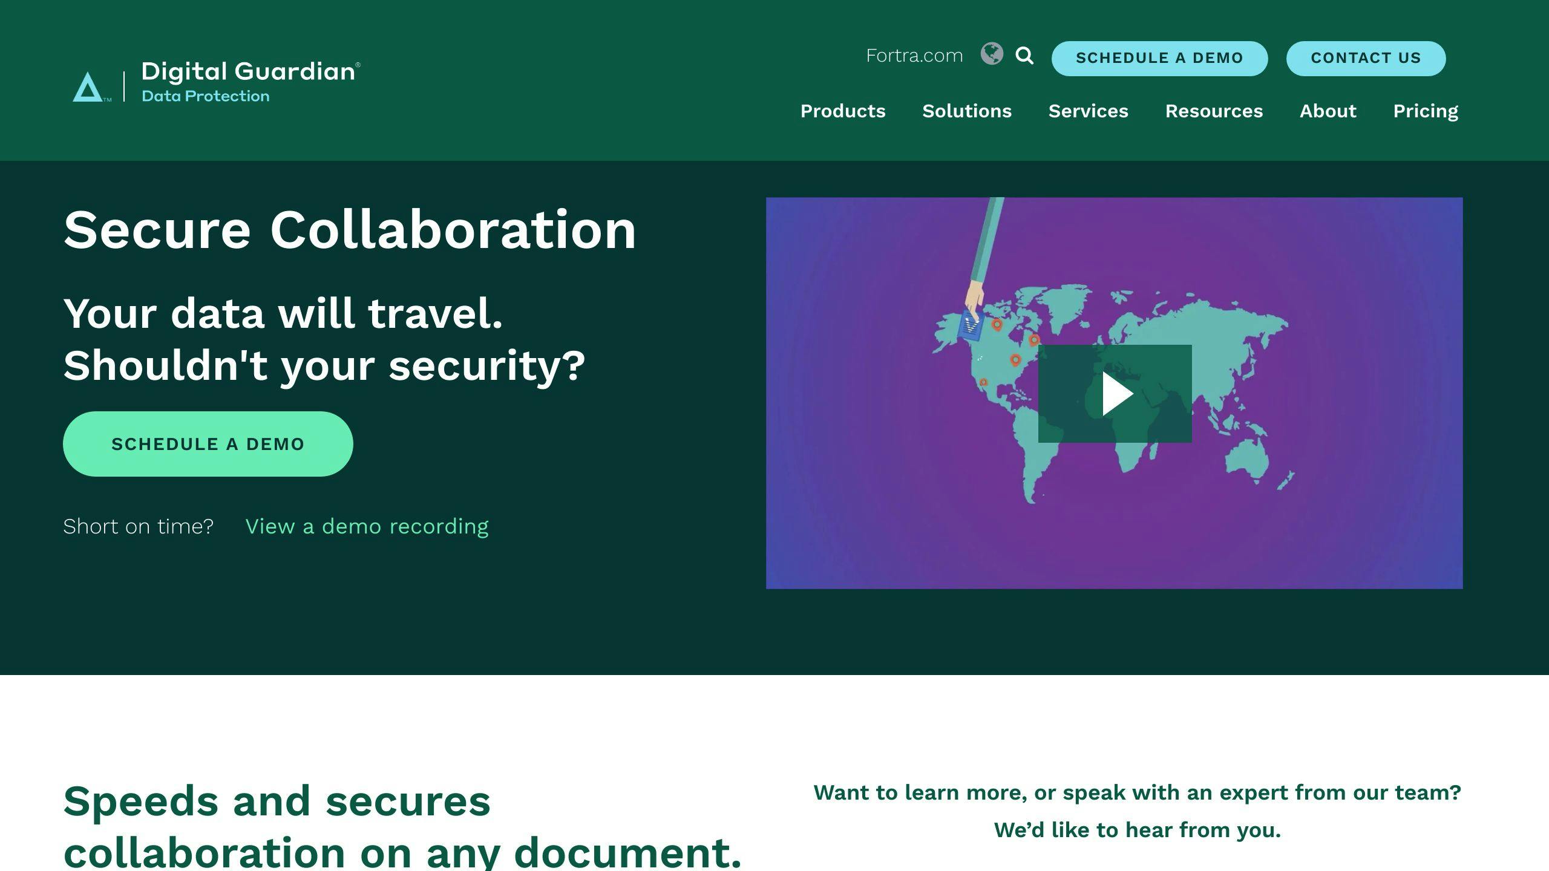The image size is (1549, 871).
Task: Select the About menu item
Action: coord(1328,111)
